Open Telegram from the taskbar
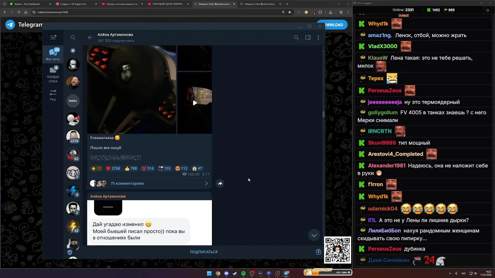 286,273
